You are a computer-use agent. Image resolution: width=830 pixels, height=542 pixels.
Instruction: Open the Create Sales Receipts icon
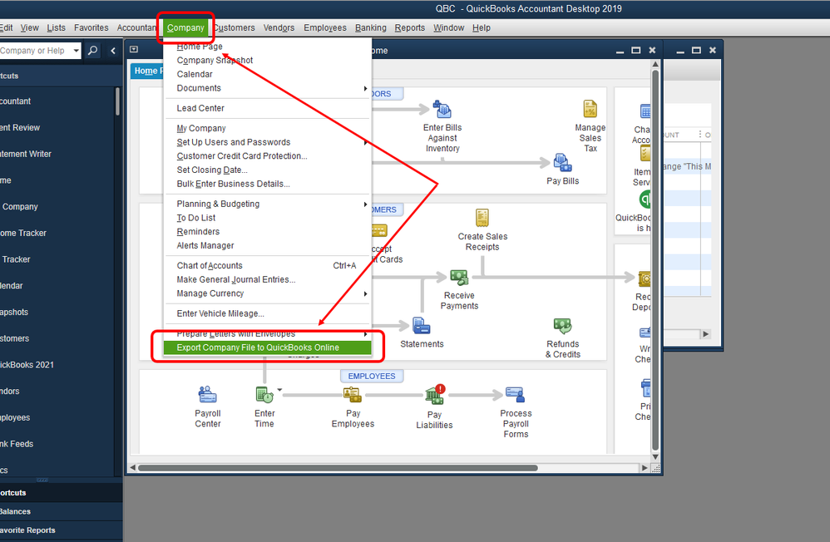[x=482, y=218]
